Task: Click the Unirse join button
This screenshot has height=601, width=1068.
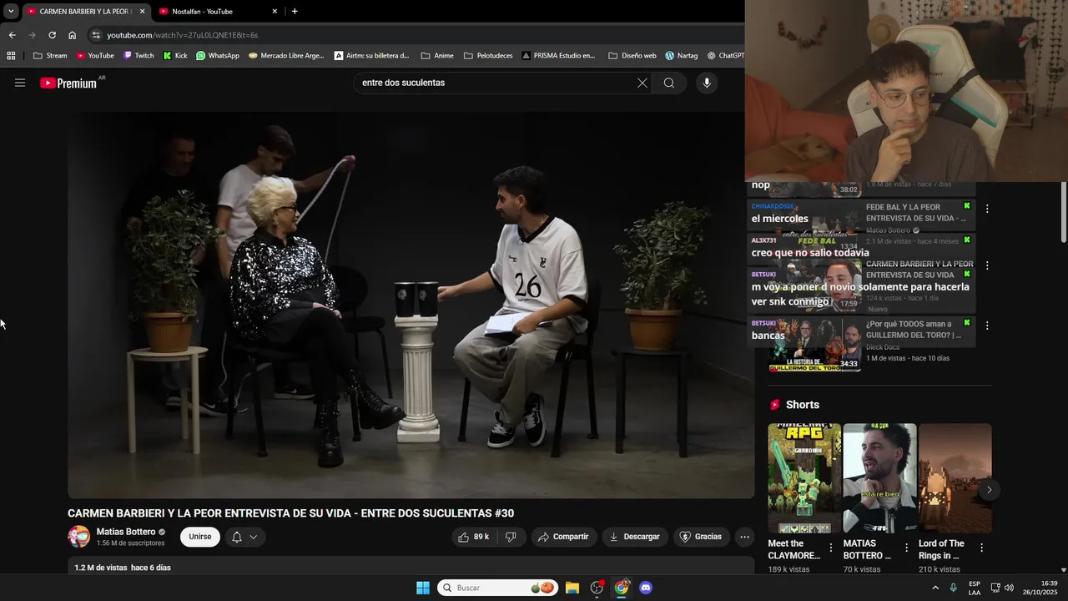Action: [200, 537]
